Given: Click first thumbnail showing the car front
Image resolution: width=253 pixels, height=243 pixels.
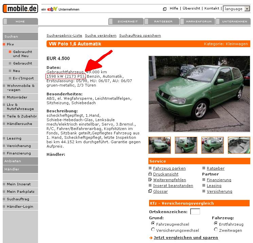Looking at the screenshot, I should tap(160, 145).
